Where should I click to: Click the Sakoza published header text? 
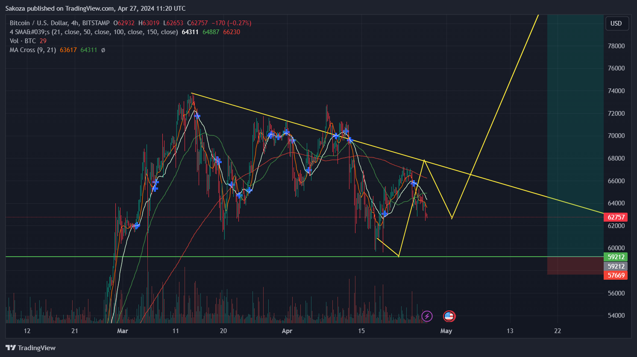95,8
